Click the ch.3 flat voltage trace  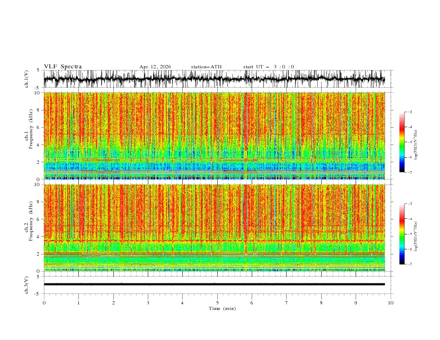pyautogui.click(x=214, y=284)
